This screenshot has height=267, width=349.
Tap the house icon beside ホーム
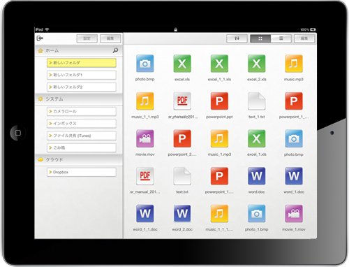[x=40, y=50]
